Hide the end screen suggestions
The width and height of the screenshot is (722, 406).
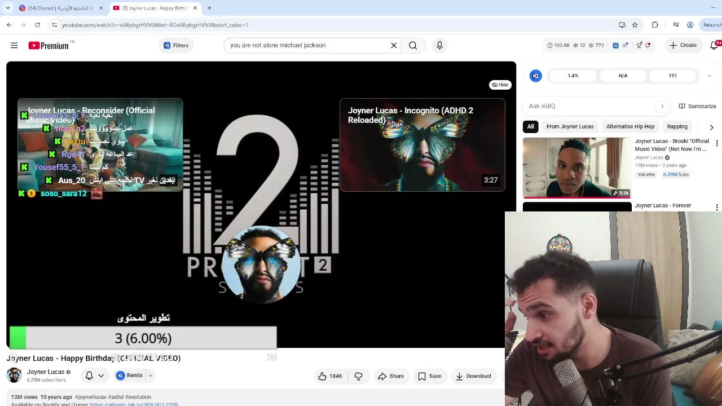500,85
